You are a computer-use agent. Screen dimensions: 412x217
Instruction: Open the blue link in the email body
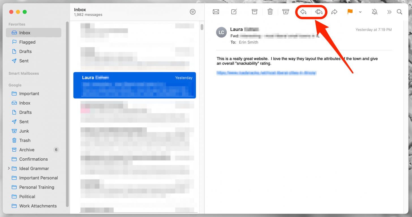266,73
